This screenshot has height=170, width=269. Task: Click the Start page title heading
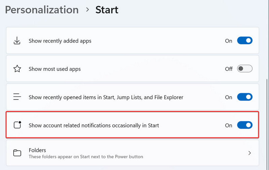coord(107,10)
